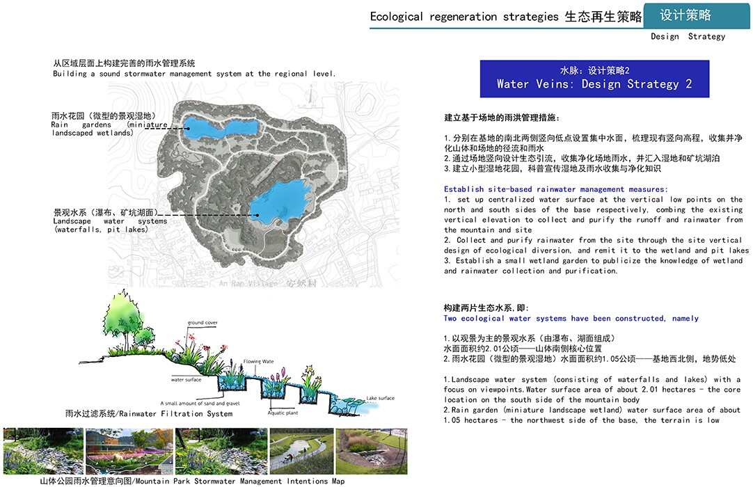Open the second thumbnail with pink flowers and building
This screenshot has height=487, width=753.
click(128, 451)
